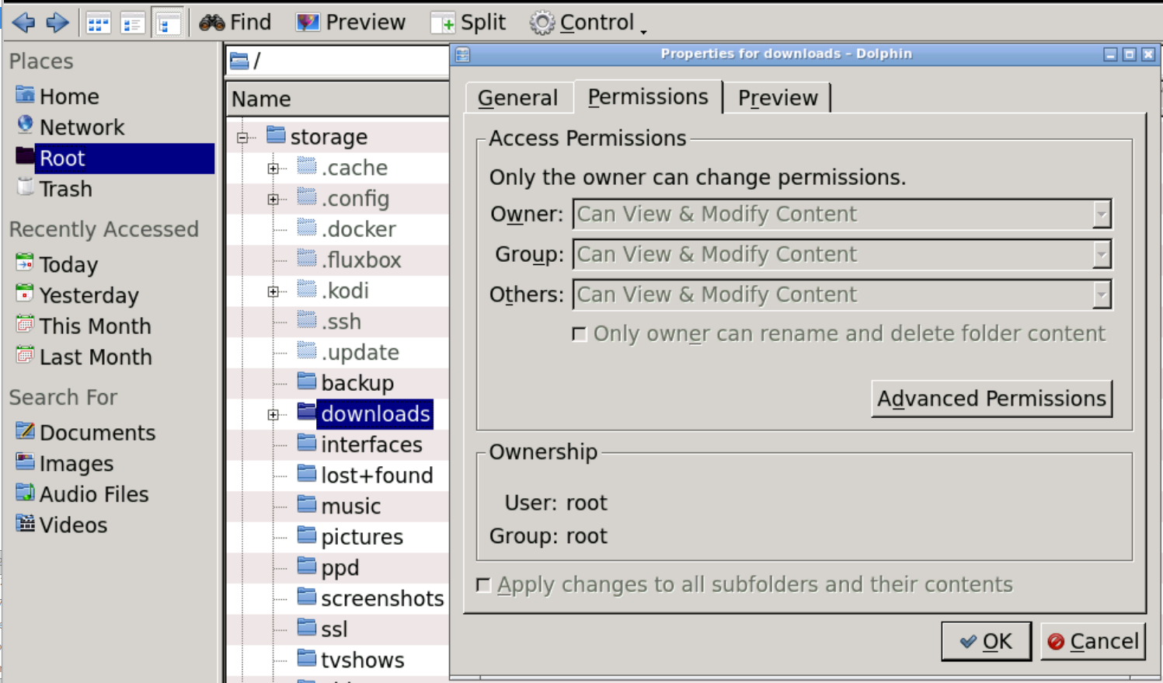This screenshot has width=1163, height=683.
Task: Expand the .config folder
Action: 273,200
